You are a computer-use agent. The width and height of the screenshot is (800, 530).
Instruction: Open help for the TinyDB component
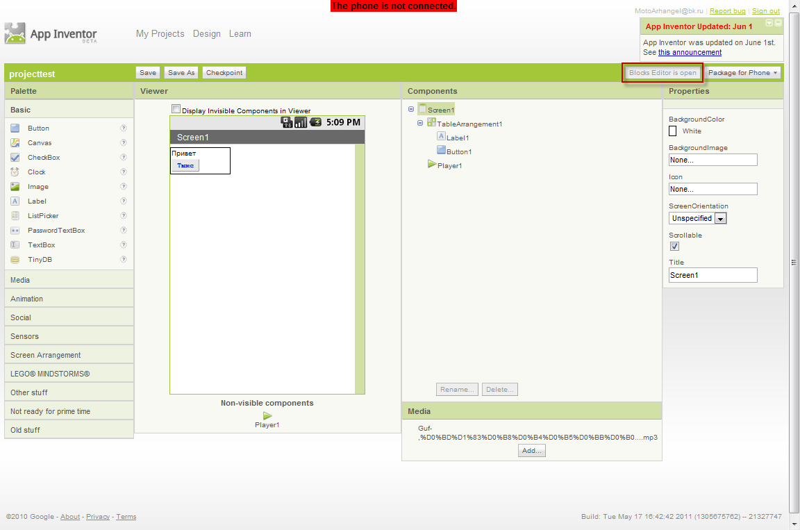click(124, 259)
